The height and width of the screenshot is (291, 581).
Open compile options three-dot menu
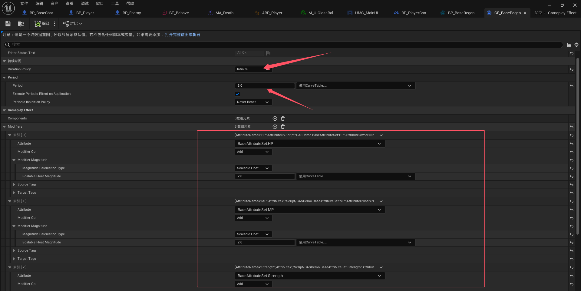[54, 24]
